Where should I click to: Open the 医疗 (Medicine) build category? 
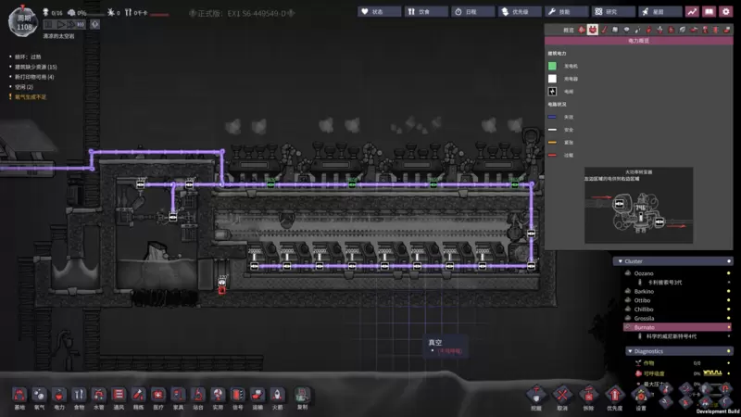[x=158, y=398]
